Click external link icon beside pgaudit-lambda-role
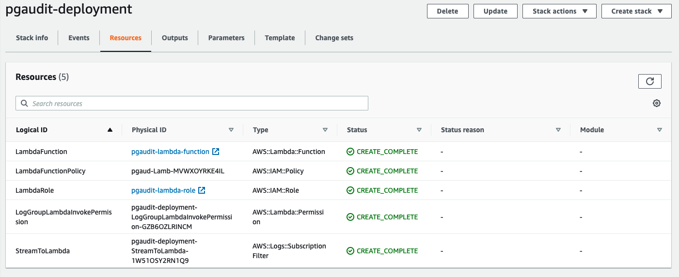Viewport: 679px width, 277px height. pyautogui.click(x=202, y=190)
